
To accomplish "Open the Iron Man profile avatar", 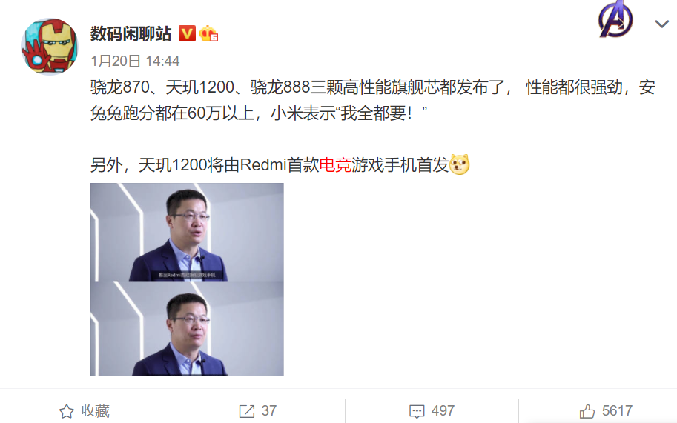I will tap(50, 47).
